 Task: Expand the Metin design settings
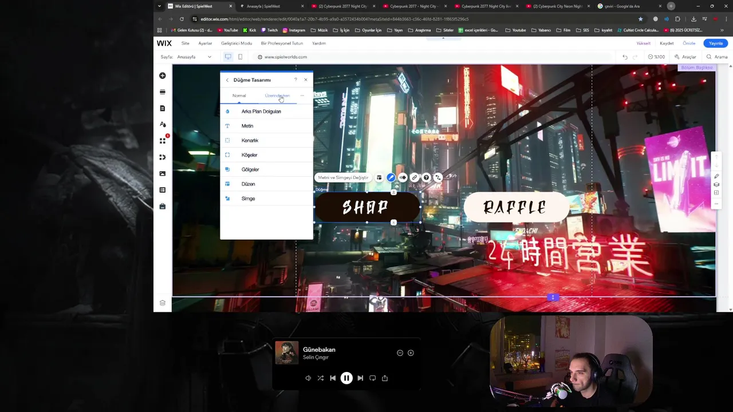click(267, 126)
